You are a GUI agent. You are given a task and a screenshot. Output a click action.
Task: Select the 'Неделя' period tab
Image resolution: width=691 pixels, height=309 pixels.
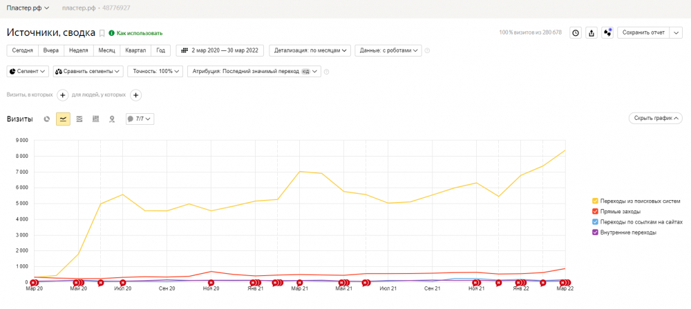(x=78, y=50)
